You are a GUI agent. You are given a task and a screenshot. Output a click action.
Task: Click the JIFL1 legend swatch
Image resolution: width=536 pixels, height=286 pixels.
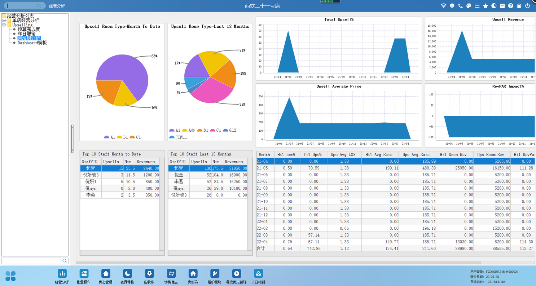pos(172,137)
